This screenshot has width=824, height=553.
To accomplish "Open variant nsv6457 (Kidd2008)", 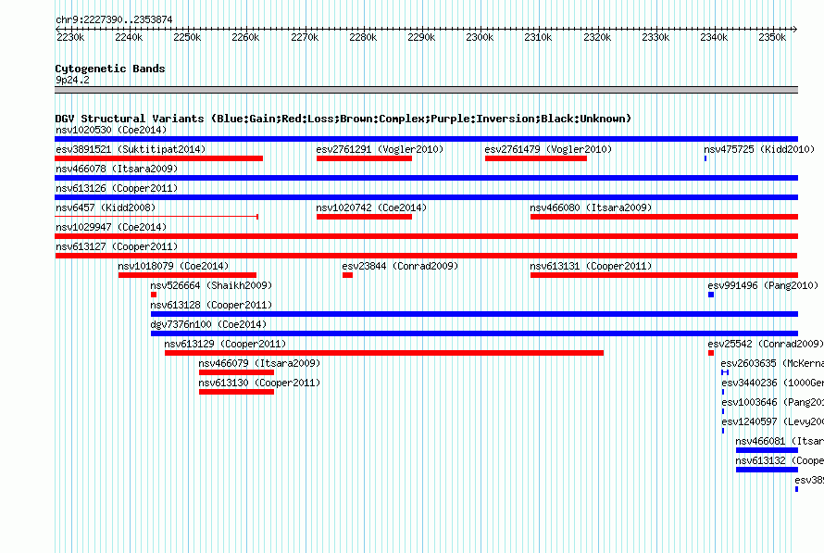I will click(106, 207).
